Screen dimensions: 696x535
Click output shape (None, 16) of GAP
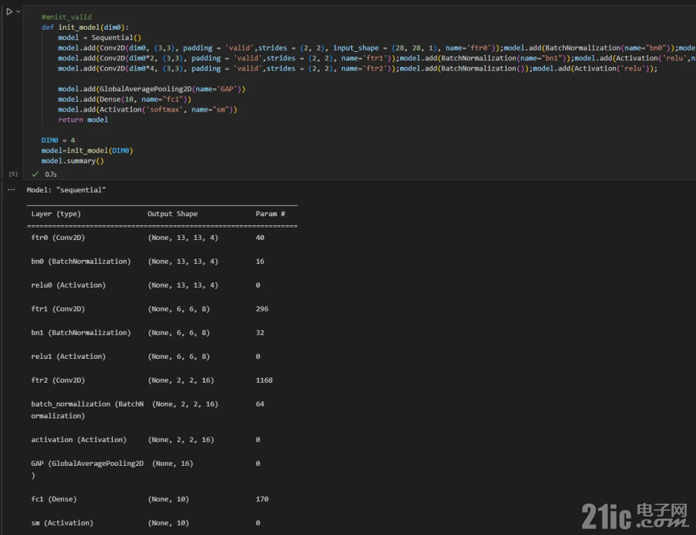(173, 464)
